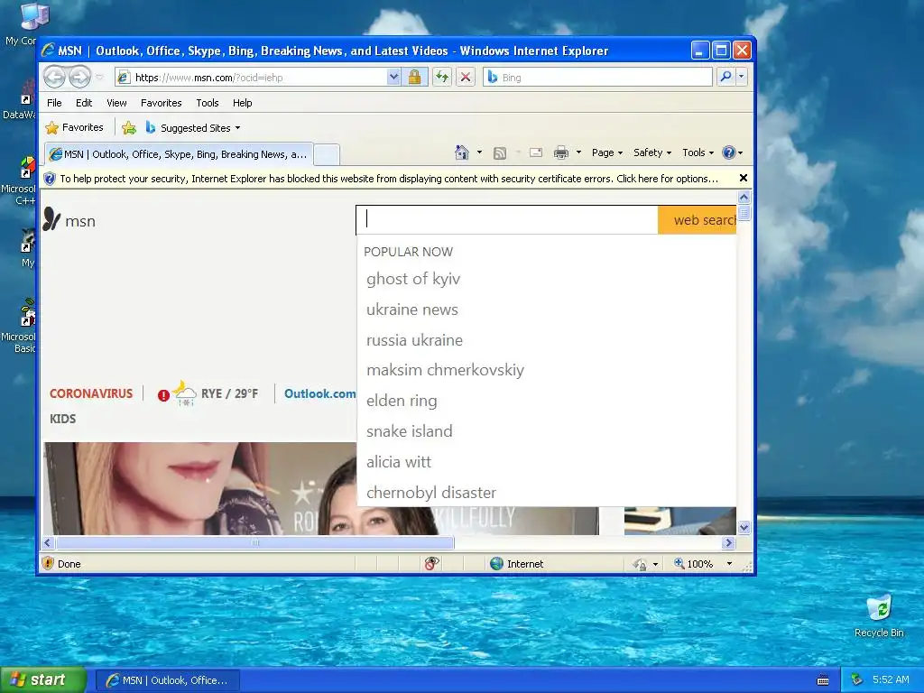The height and width of the screenshot is (693, 924).
Task: Click the RSS Feeds icon
Action: click(500, 153)
